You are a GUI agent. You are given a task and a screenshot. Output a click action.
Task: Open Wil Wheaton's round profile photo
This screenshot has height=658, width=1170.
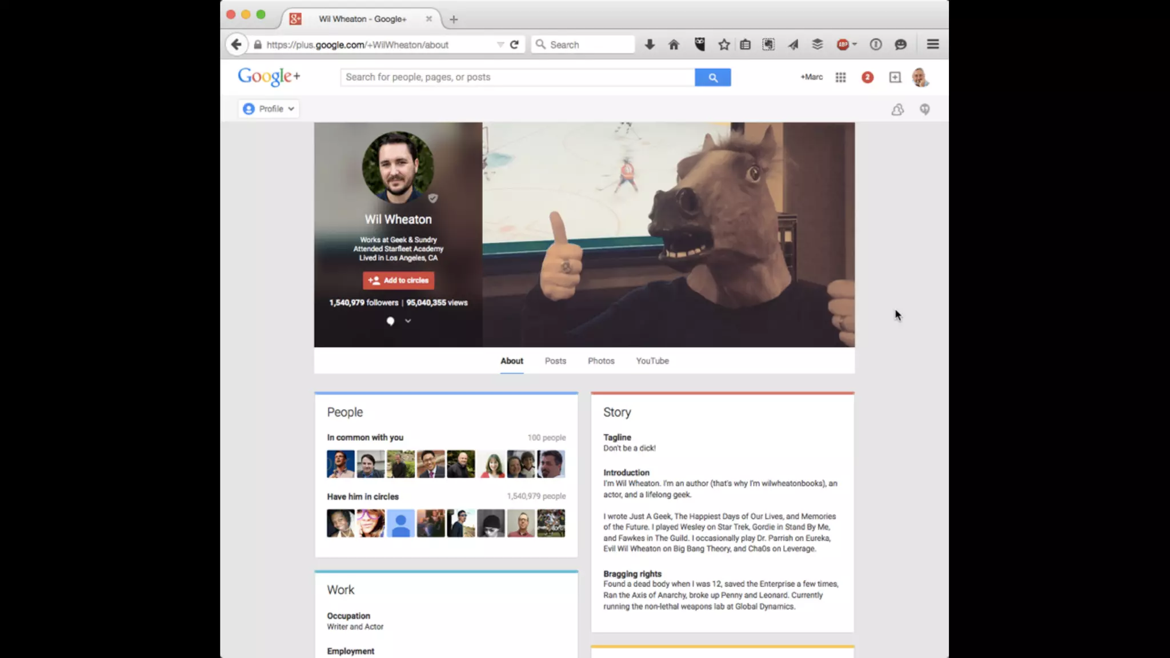(x=398, y=167)
